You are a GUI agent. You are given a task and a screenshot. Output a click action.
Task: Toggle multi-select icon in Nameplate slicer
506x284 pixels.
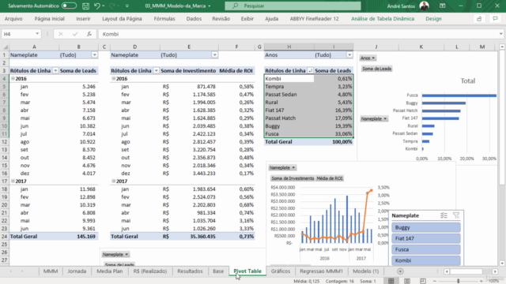444,215
